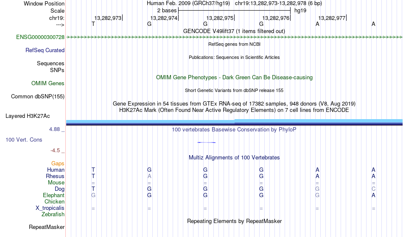Click the GENCODE V49lift37 track title
Screen dimensions: 403x237
click(x=234, y=31)
